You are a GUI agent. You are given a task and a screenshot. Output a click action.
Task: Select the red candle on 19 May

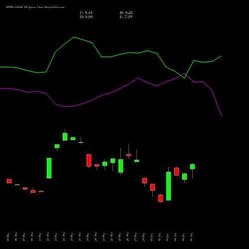(89, 160)
